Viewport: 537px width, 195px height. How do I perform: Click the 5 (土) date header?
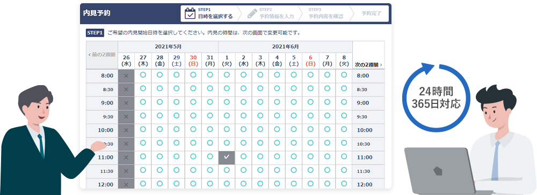pyautogui.click(x=294, y=61)
